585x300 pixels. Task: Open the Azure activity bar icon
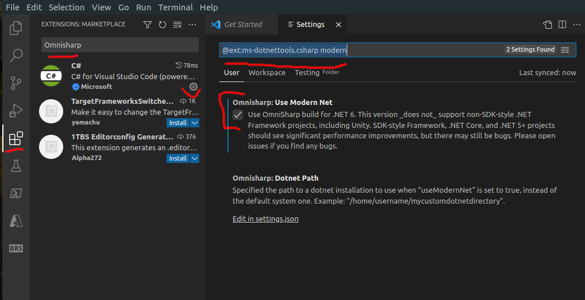pyautogui.click(x=16, y=221)
